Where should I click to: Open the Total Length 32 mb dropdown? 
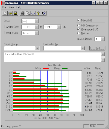(37, 33)
